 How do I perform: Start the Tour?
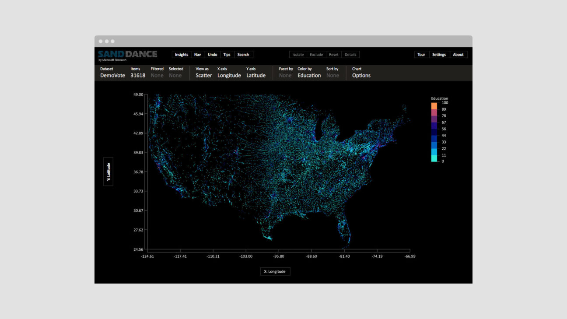421,55
